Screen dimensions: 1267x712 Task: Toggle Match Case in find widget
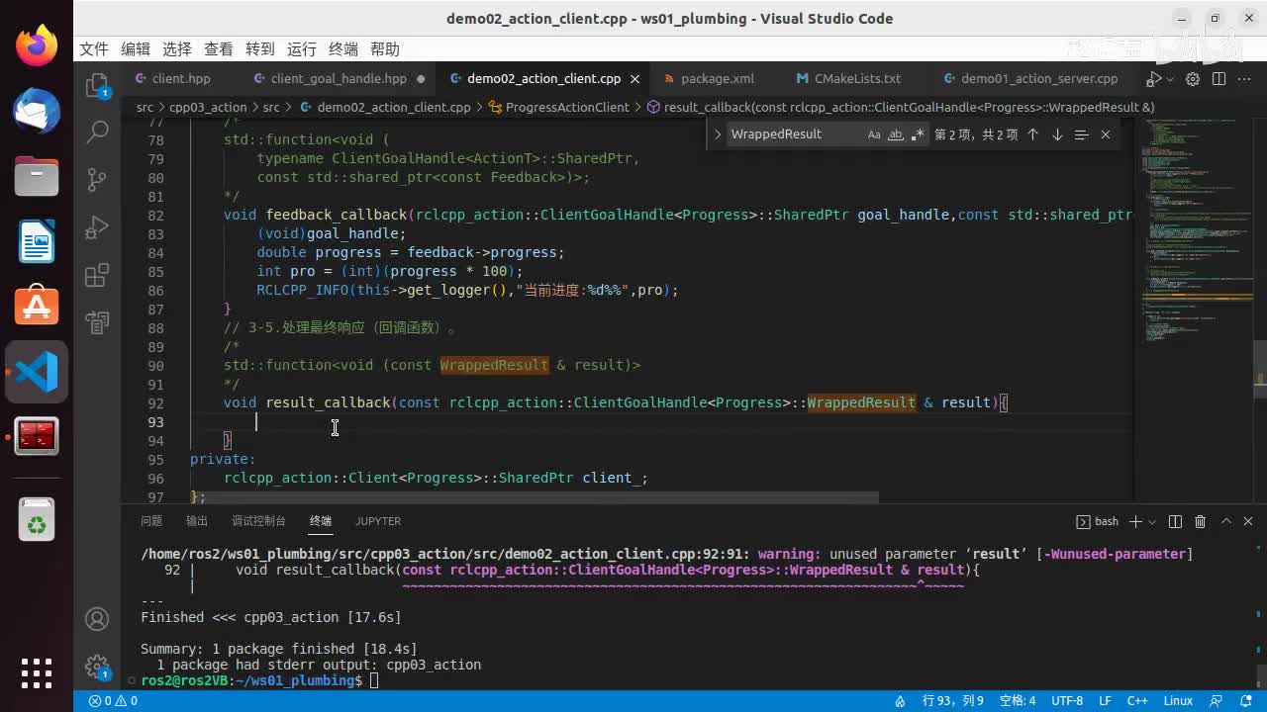pyautogui.click(x=874, y=134)
